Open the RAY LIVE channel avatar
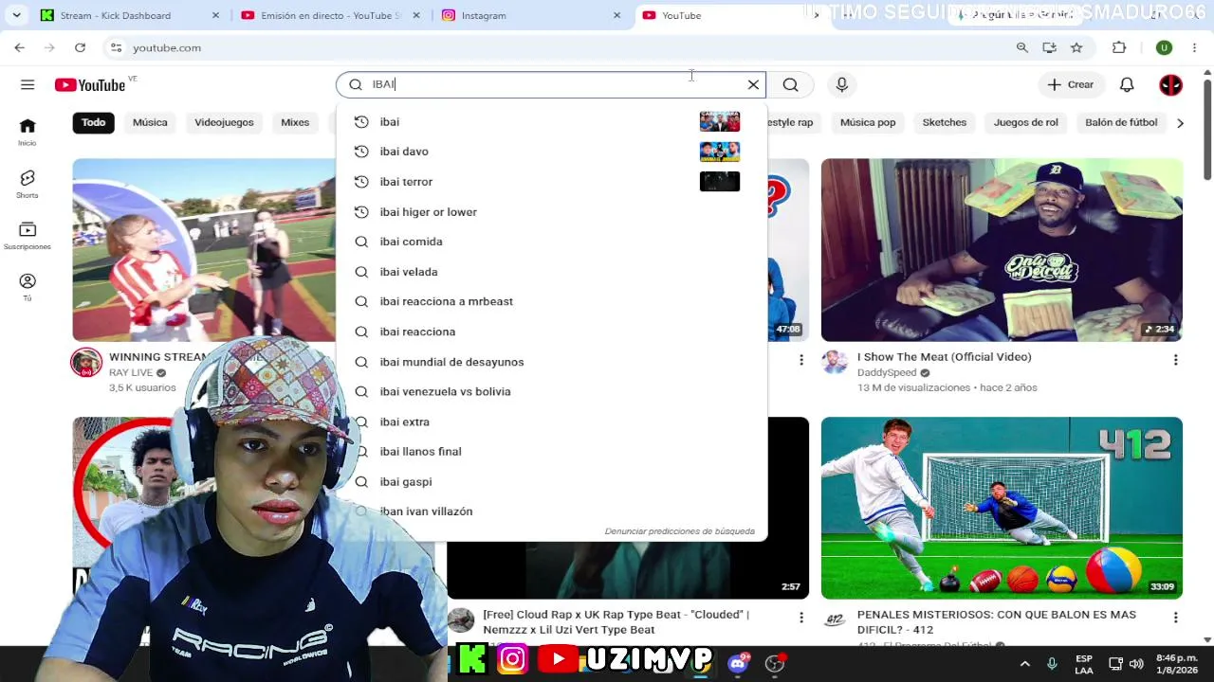Viewport: 1214px width, 682px height. (86, 363)
